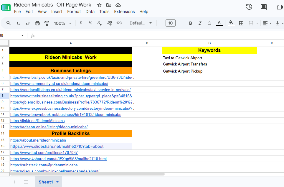Click the search menus magnifier icon
Viewport: 284px width, 187px height.
coord(8,23)
